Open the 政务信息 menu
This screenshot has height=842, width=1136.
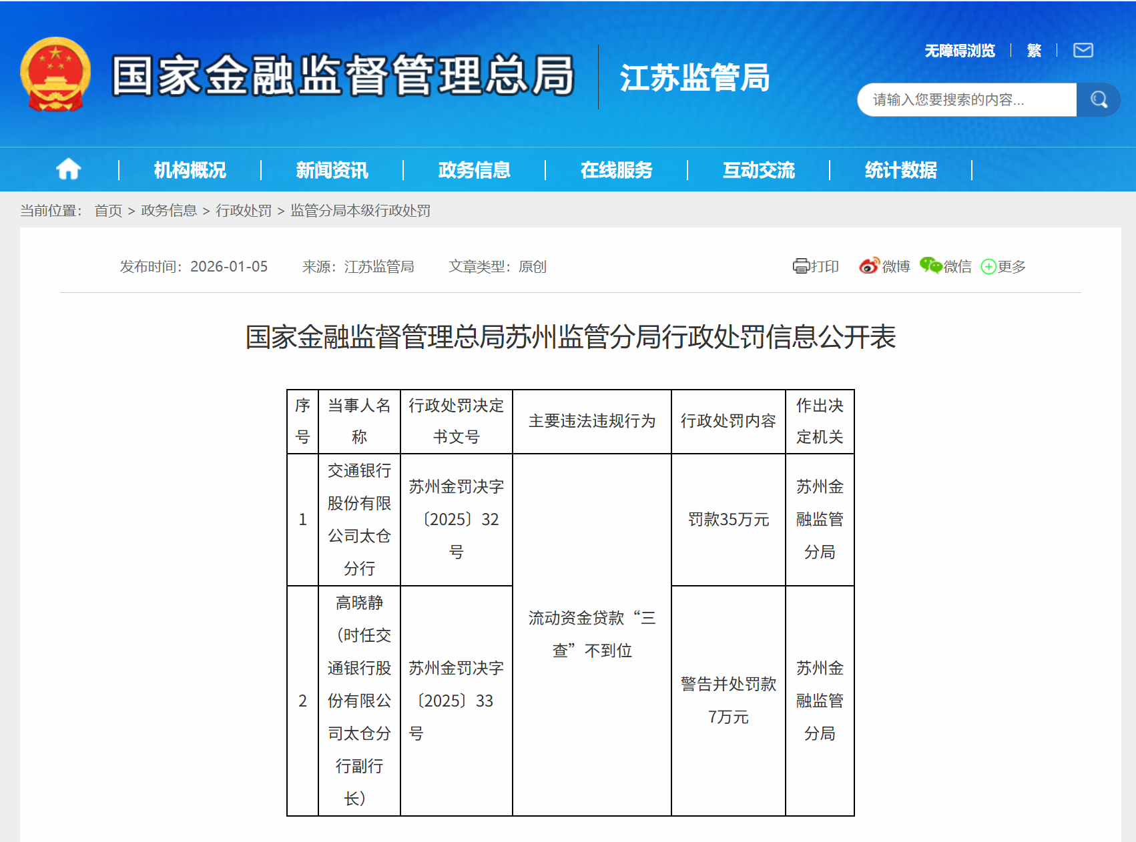pyautogui.click(x=475, y=170)
